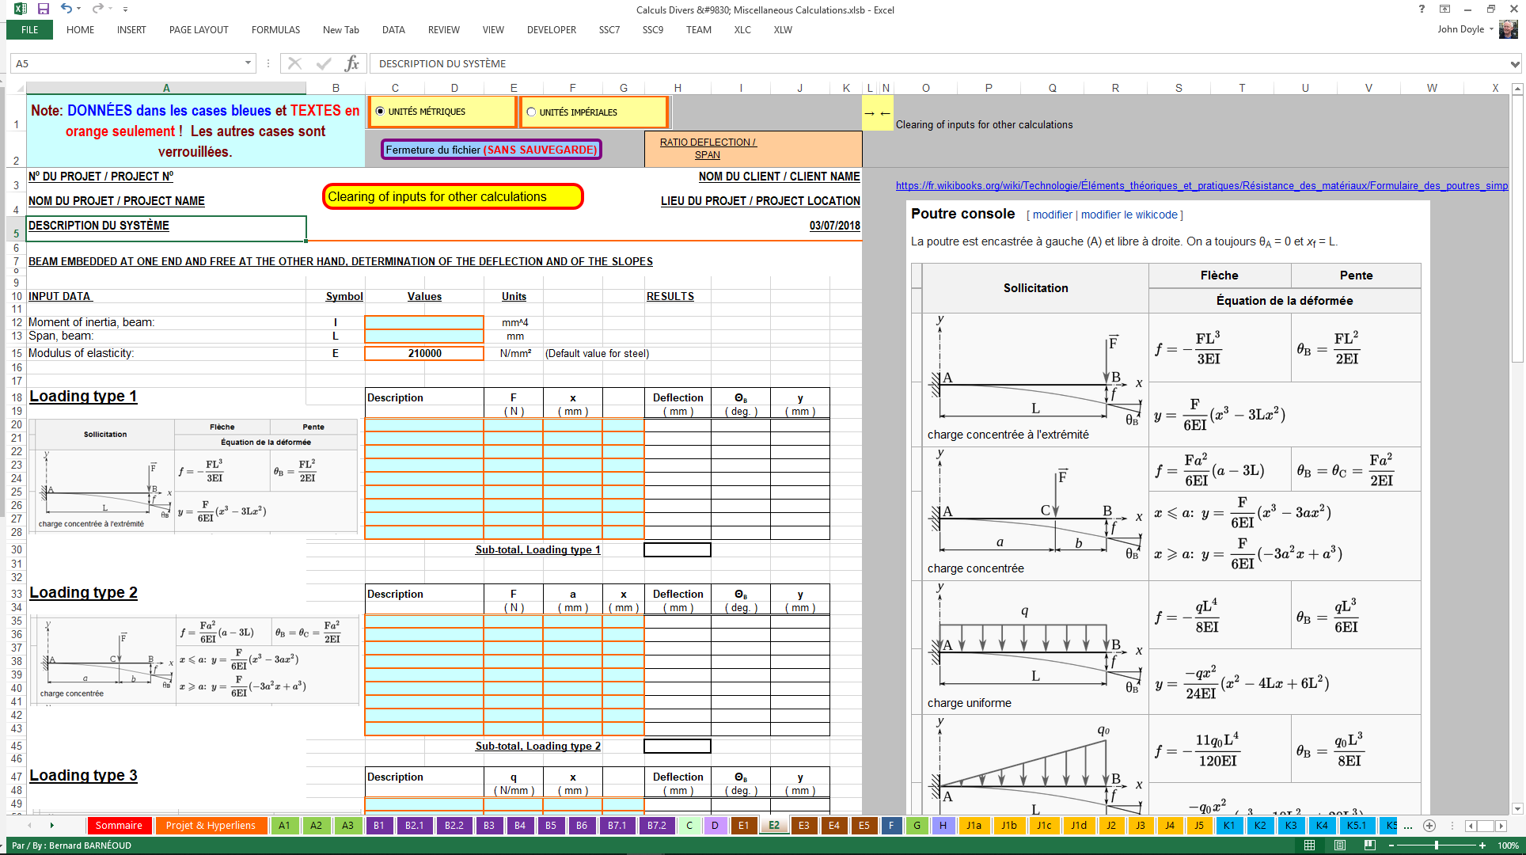
Task: Click the Modulus of elasticity 210000 cell
Action: [x=424, y=353]
